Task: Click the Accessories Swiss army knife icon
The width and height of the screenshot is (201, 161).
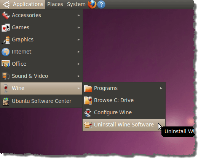Action: click(6, 15)
